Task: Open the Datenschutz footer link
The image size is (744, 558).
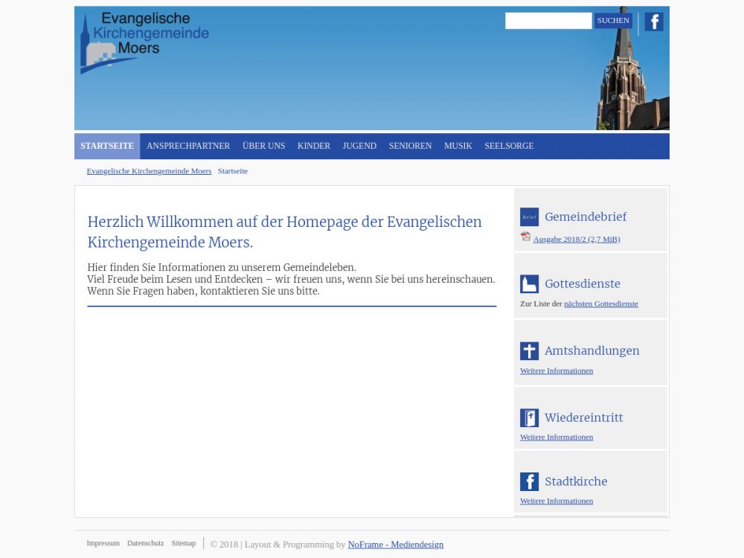Action: pyautogui.click(x=145, y=543)
